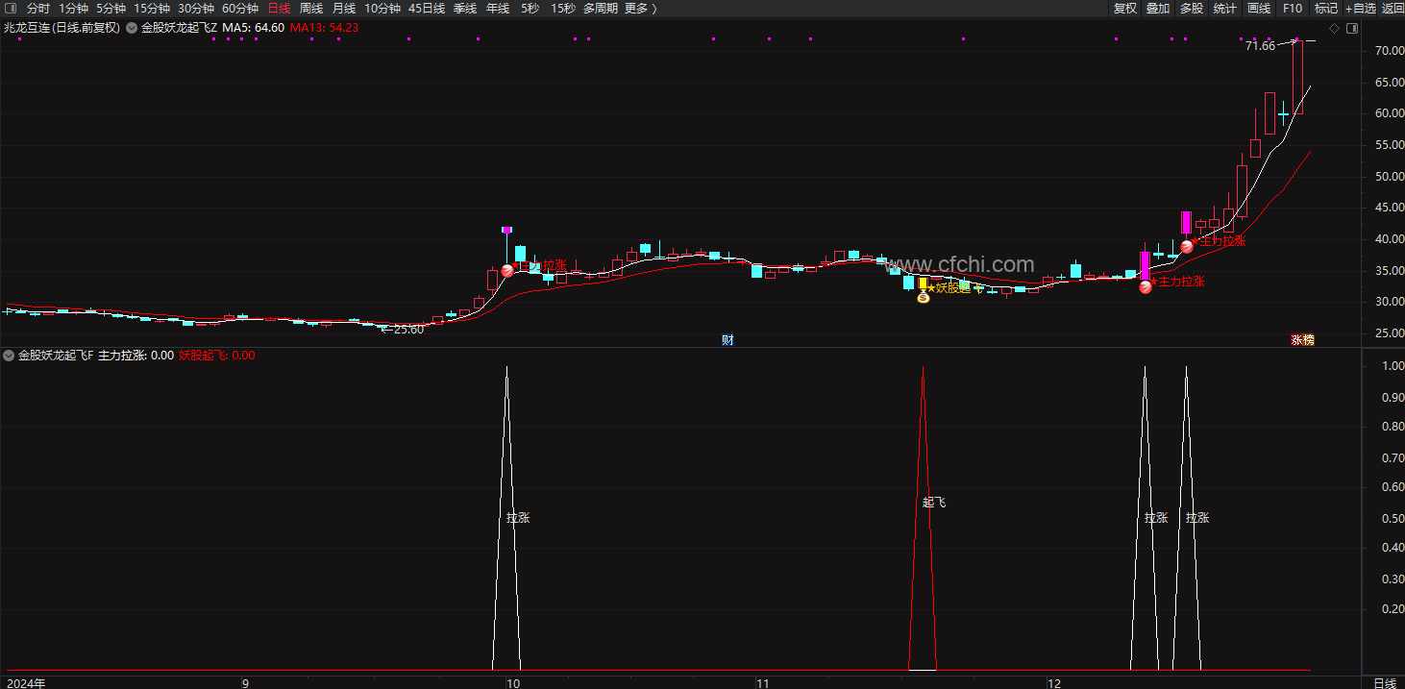The height and width of the screenshot is (689, 1405).
Task: Switch to 分时 chart view
Action: [38, 9]
